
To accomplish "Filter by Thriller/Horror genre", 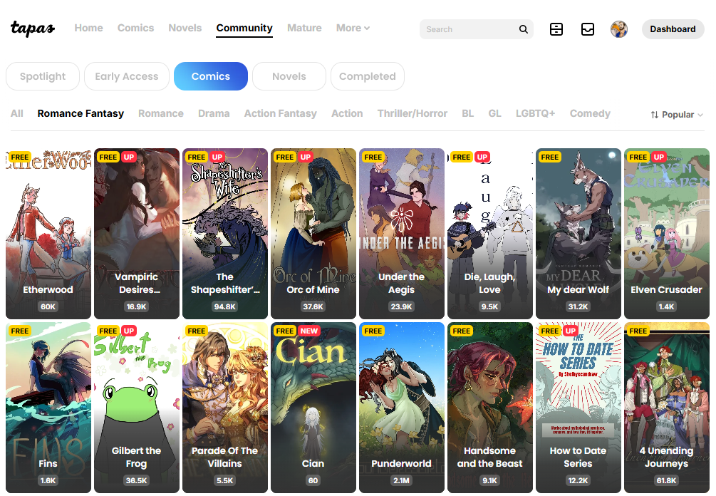I will tap(413, 113).
